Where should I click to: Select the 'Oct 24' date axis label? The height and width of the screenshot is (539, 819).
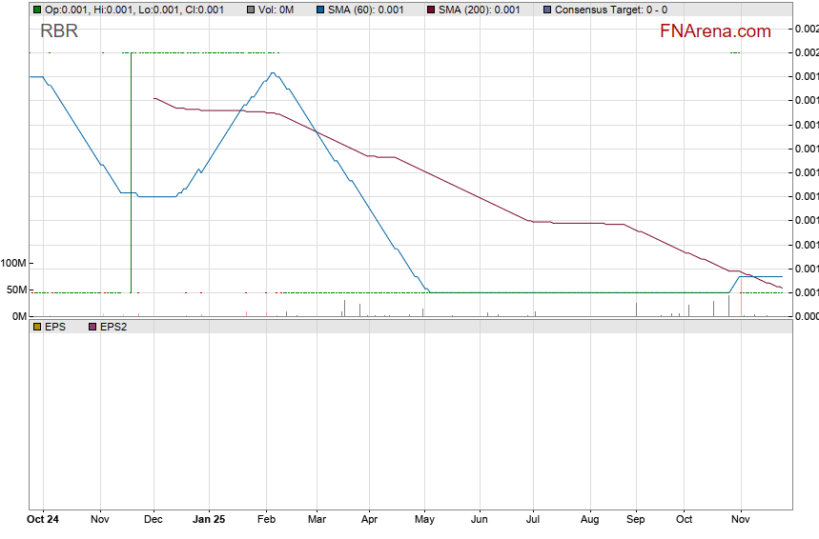coord(43,520)
